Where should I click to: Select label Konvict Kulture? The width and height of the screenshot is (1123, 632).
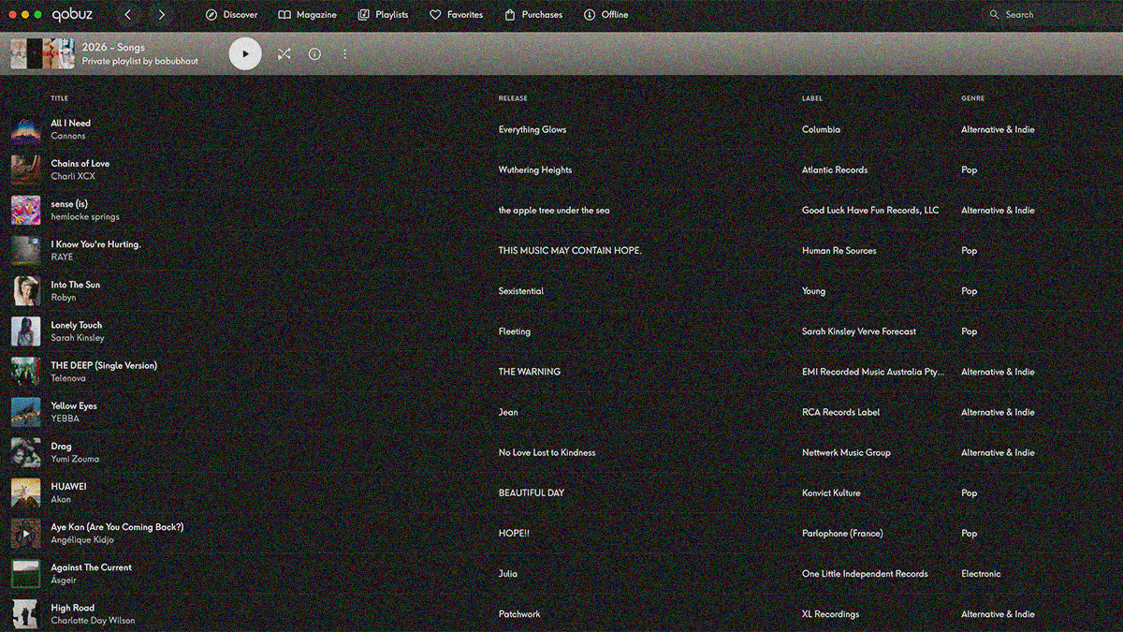(x=831, y=492)
